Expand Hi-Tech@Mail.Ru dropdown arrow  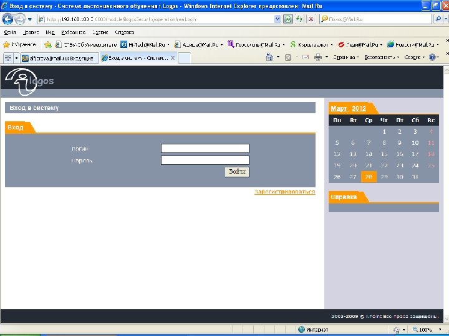coord(168,45)
